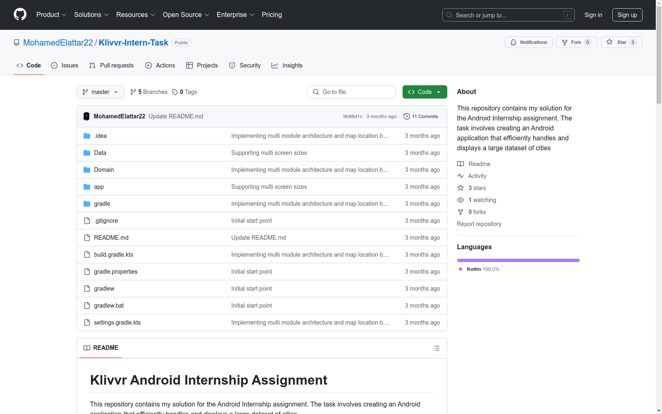Open MohamedElattar22 owner profile link
The height and width of the screenshot is (414, 662).
pos(58,43)
